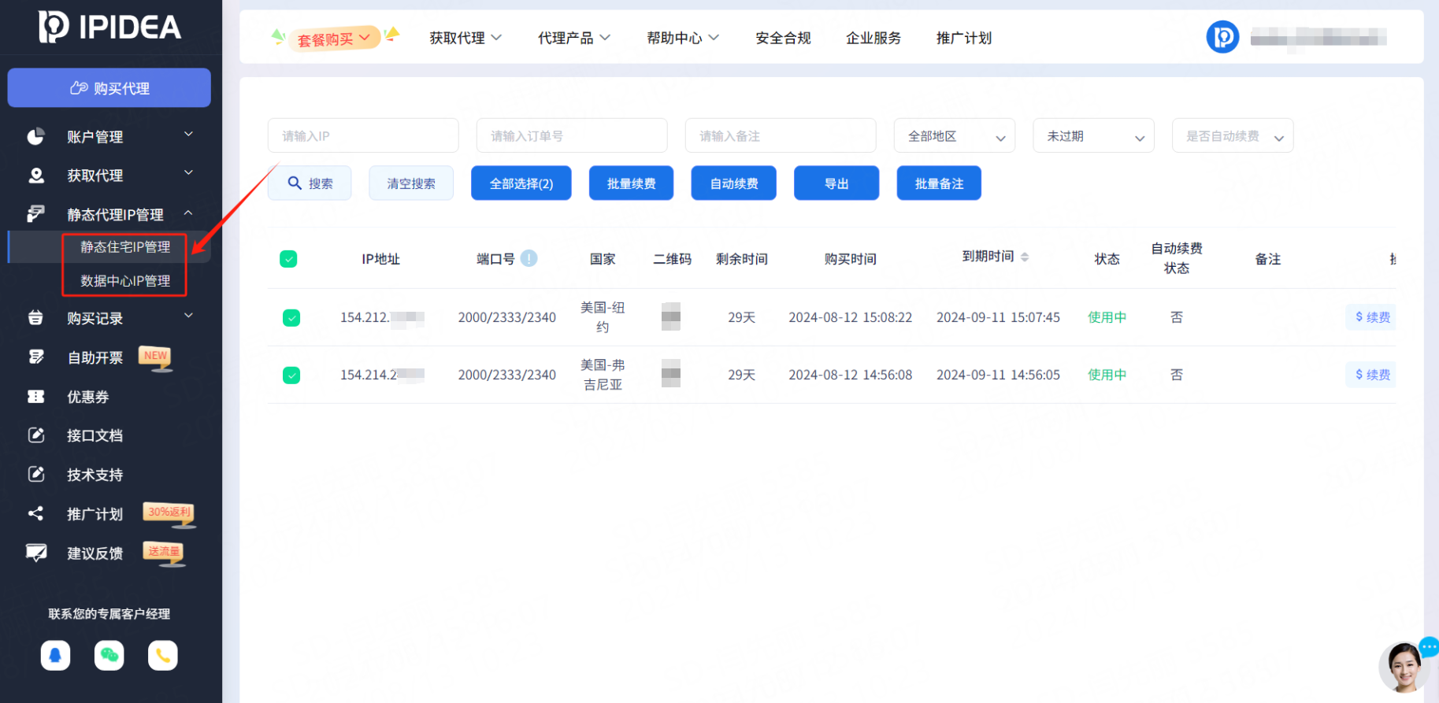
Task: Click the yellow phone contact icon
Action: 163,655
